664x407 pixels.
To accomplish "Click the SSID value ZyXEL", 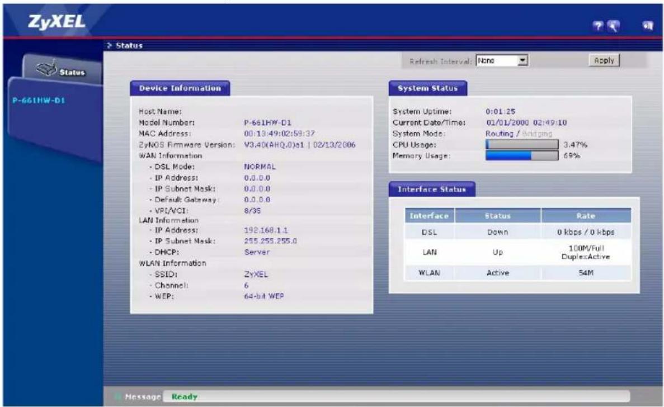I will point(256,274).
